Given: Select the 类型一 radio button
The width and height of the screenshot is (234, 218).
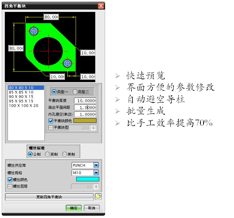Looking at the screenshot, I should pyautogui.click(x=54, y=92).
